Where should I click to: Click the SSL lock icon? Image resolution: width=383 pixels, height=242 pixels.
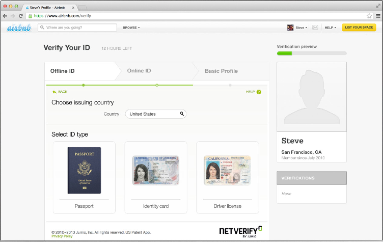[x=30, y=16]
